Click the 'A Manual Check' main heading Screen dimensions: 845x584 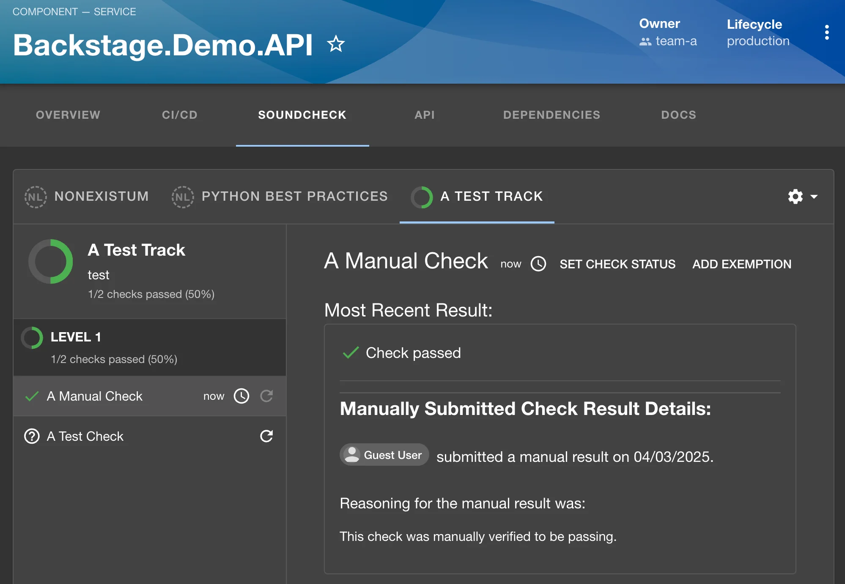(x=406, y=261)
